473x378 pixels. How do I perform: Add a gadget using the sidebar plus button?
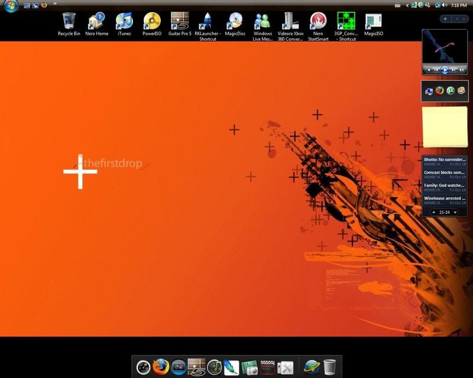pos(445,19)
